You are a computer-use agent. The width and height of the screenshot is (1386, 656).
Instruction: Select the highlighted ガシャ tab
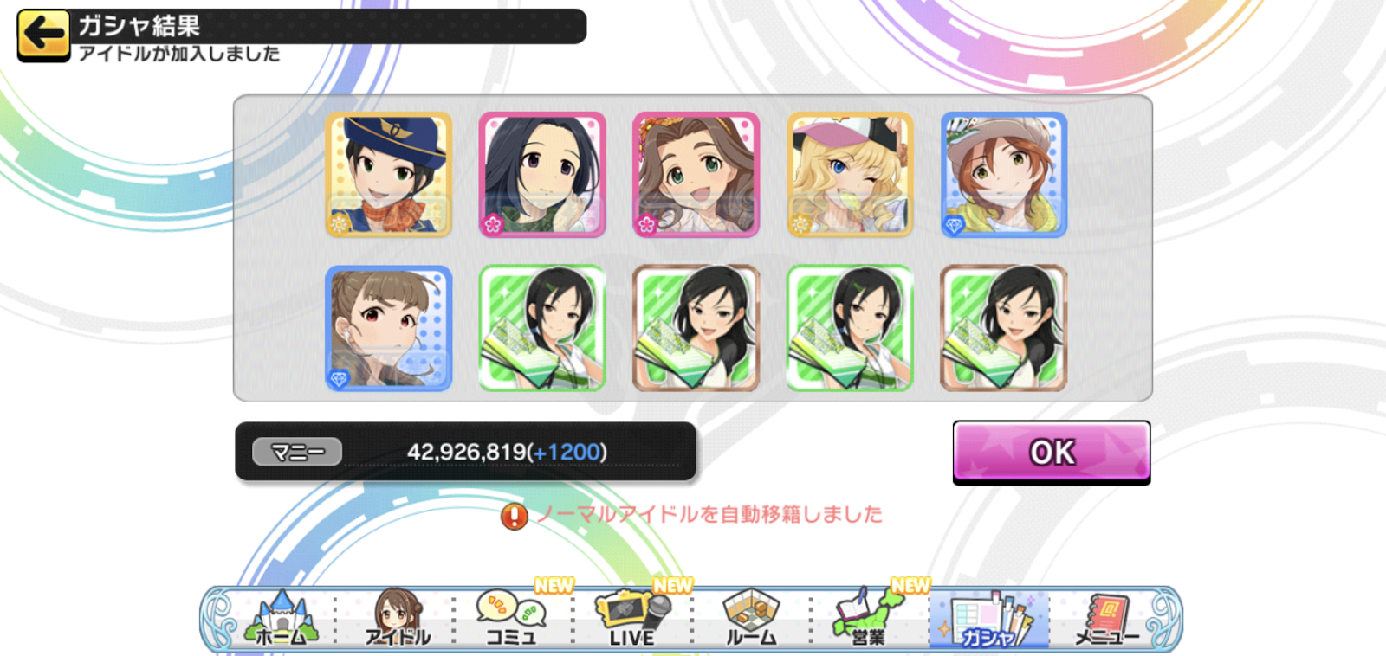click(989, 620)
